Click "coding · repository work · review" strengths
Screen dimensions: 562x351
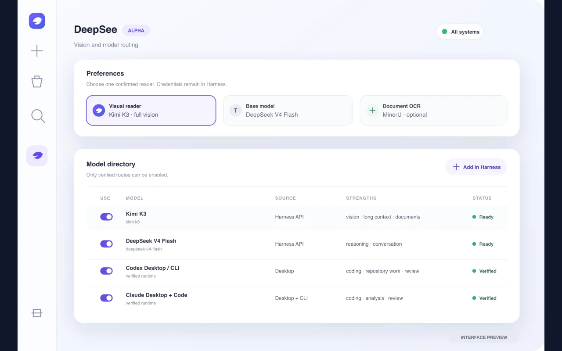click(x=383, y=271)
